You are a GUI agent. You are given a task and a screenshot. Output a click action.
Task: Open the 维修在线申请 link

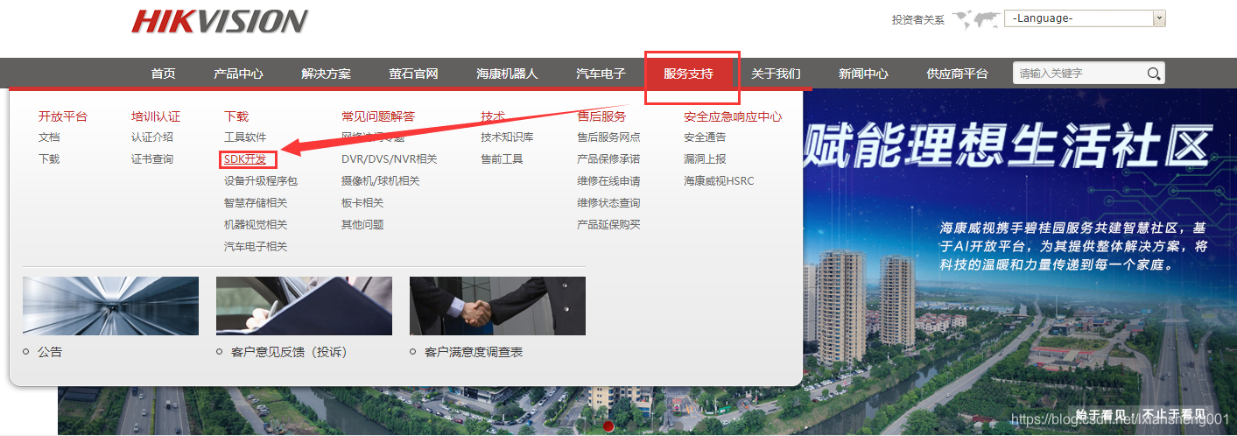[x=608, y=181]
